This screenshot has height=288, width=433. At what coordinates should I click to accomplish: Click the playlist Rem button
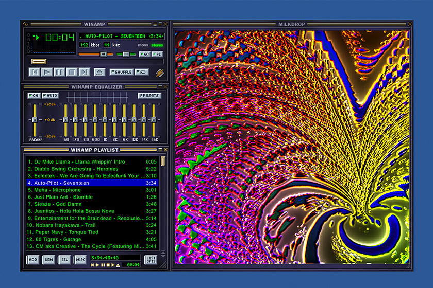pos(48,260)
